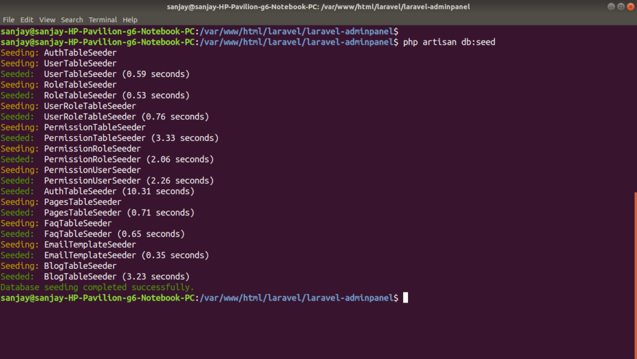Open the File menu

(9, 19)
